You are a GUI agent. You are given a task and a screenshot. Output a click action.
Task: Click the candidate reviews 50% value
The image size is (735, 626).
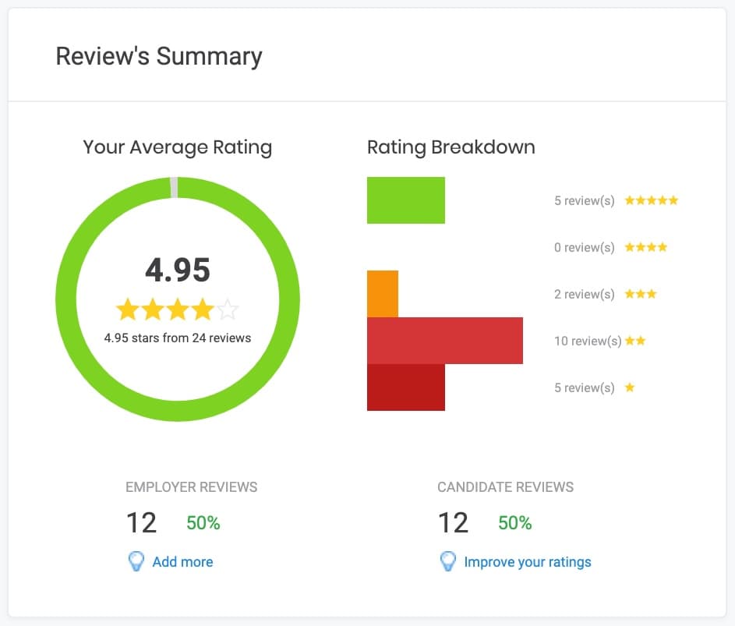tap(514, 523)
